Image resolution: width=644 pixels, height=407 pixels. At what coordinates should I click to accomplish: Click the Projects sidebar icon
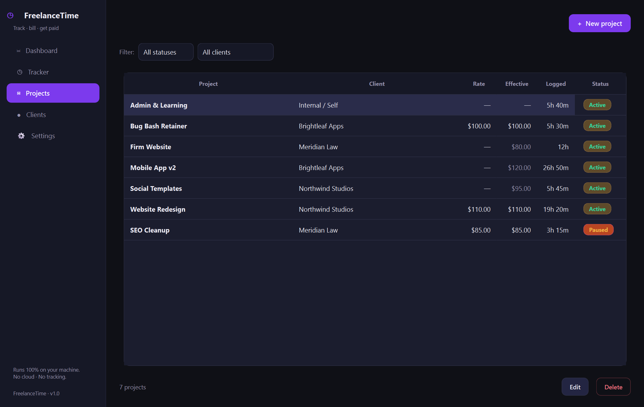coord(19,93)
